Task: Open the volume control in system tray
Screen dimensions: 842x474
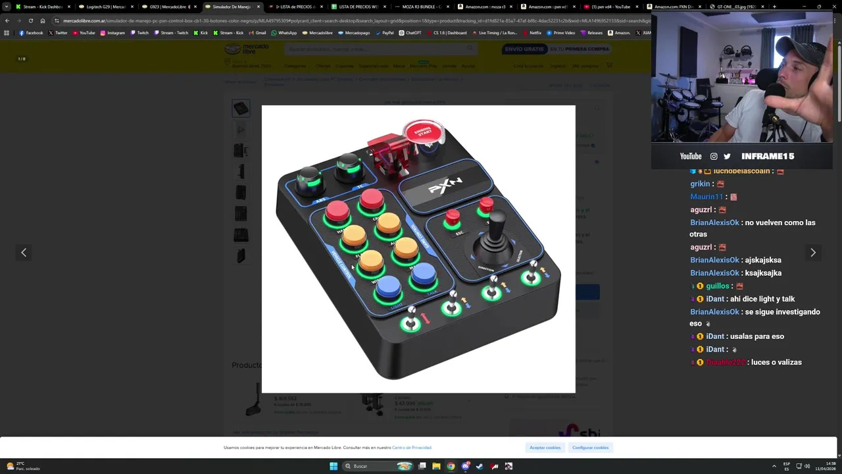Action: coord(807,466)
